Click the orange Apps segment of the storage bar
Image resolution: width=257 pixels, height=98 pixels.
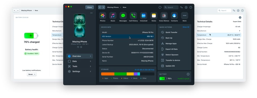tap(108, 74)
